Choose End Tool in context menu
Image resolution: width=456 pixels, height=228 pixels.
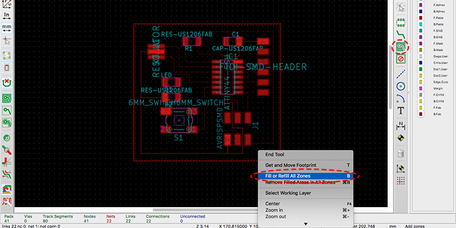306,155
